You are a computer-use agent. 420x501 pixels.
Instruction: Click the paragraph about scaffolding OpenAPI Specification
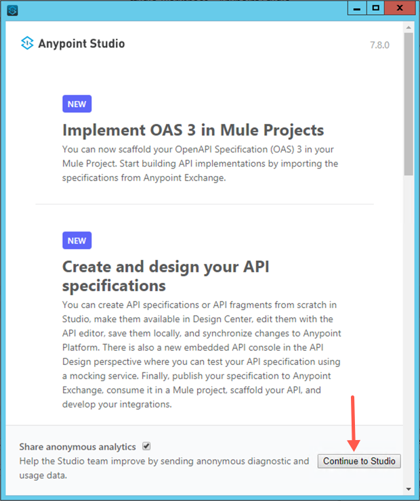200,163
